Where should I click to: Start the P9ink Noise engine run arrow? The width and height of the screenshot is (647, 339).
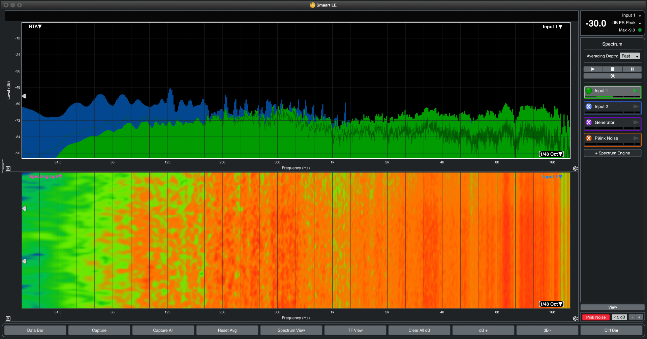click(636, 138)
